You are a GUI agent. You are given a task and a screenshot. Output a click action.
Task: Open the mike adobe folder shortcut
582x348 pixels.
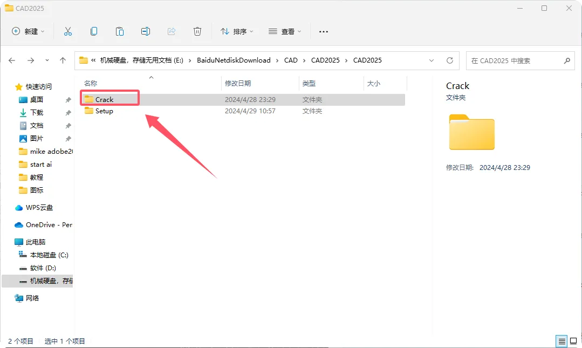[x=46, y=152]
